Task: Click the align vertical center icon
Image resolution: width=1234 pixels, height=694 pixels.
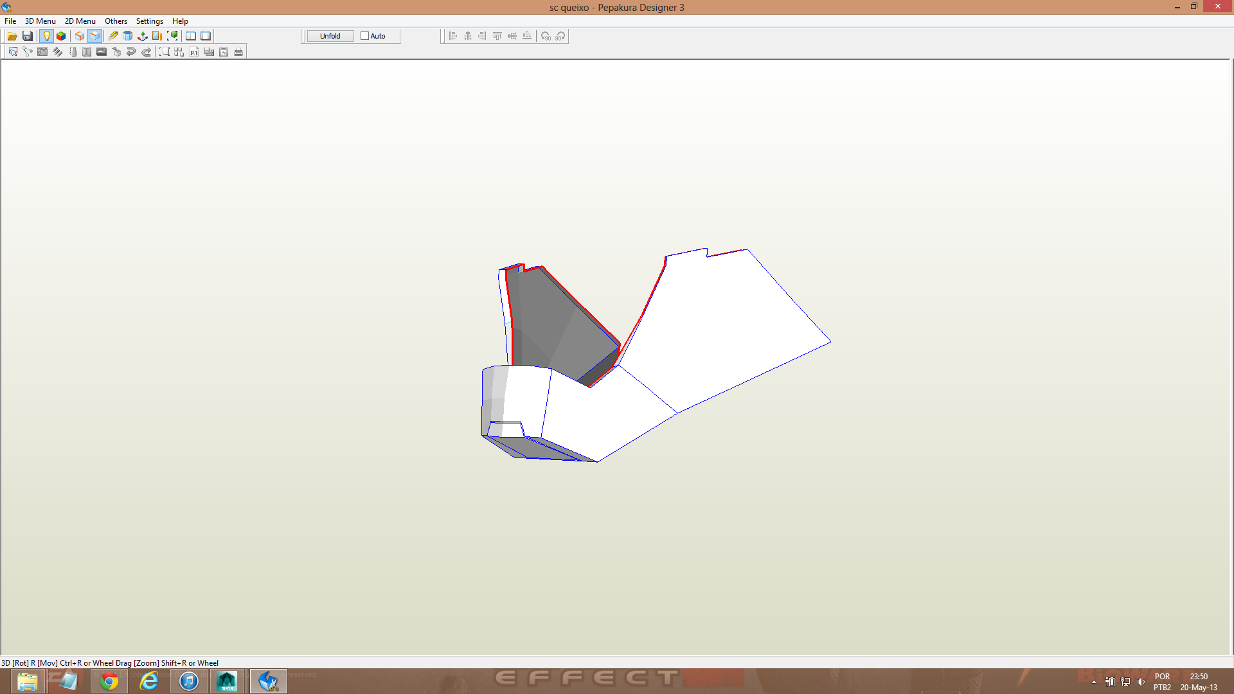Action: click(x=512, y=36)
